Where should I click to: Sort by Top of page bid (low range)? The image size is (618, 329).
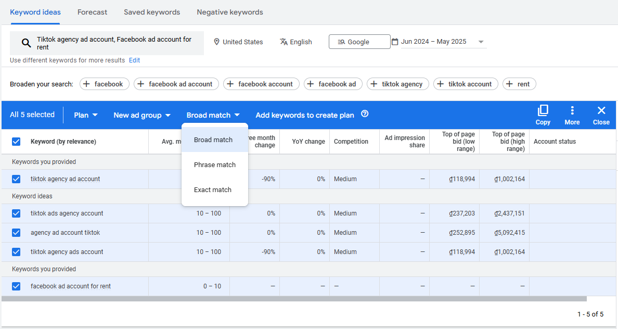458,142
